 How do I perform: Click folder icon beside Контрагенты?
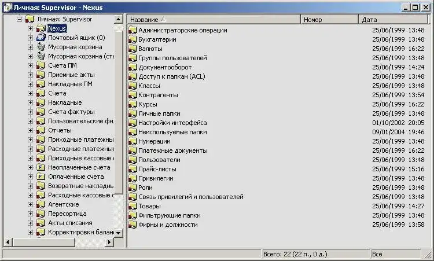point(133,95)
